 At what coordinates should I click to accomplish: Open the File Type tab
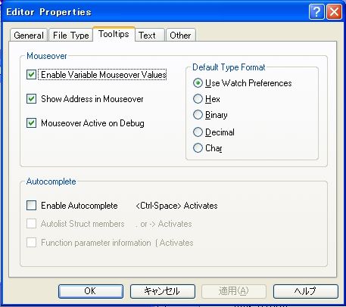click(x=71, y=36)
